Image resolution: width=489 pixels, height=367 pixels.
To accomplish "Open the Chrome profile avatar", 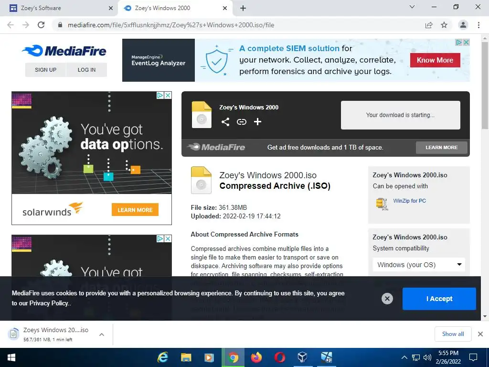I will click(x=463, y=25).
